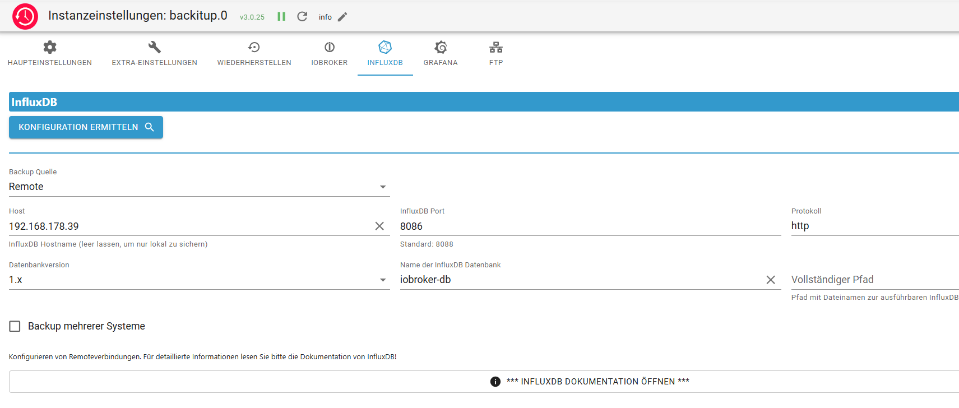Viewport: 959px width, 408px height.
Task: Enable the Backup mehrerer Systeme checkbox
Action: click(15, 326)
